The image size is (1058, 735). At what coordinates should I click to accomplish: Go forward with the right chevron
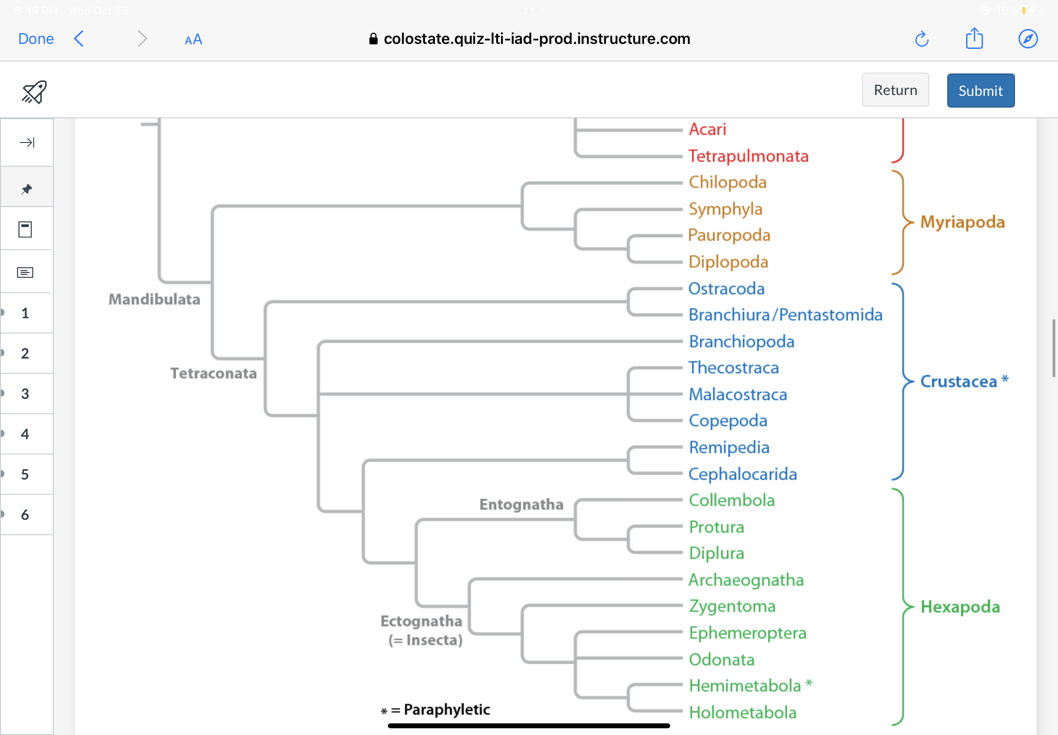[142, 39]
